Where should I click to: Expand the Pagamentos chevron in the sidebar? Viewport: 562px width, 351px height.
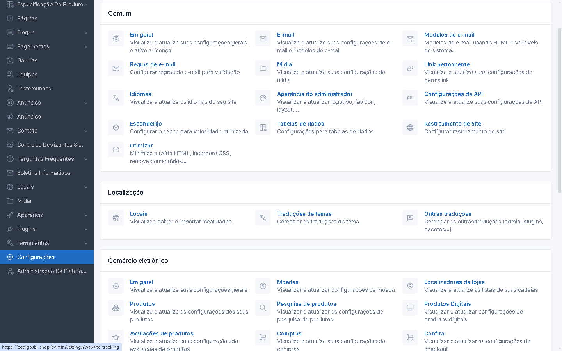(x=86, y=46)
